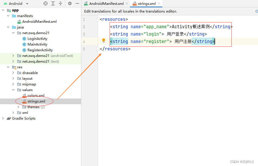Select strings.xml in the project tree
The image size is (258, 166).
click(36, 101)
